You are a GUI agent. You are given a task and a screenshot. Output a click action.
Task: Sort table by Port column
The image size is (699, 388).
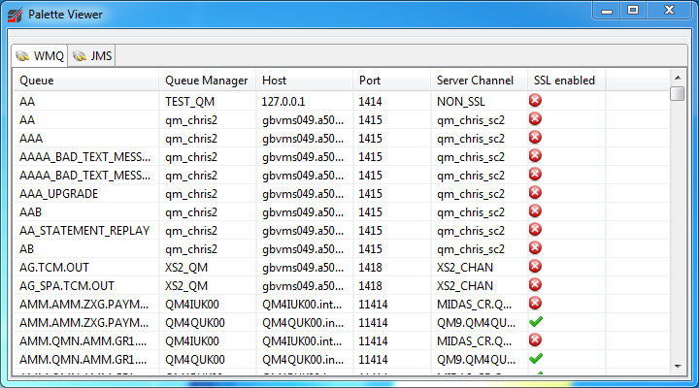(390, 81)
